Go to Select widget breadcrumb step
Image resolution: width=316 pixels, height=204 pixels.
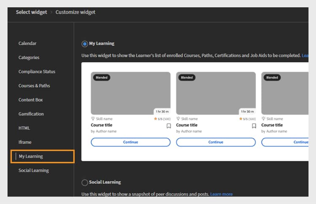(x=32, y=12)
